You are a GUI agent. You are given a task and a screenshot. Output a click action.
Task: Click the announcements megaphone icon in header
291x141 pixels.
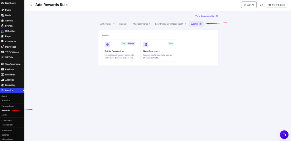point(261,5)
